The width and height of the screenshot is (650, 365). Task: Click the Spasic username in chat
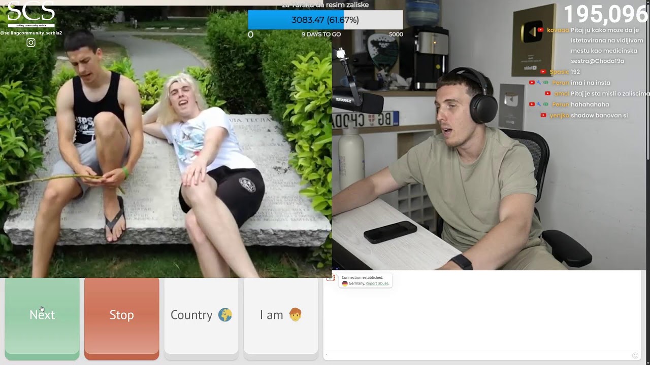tap(559, 72)
